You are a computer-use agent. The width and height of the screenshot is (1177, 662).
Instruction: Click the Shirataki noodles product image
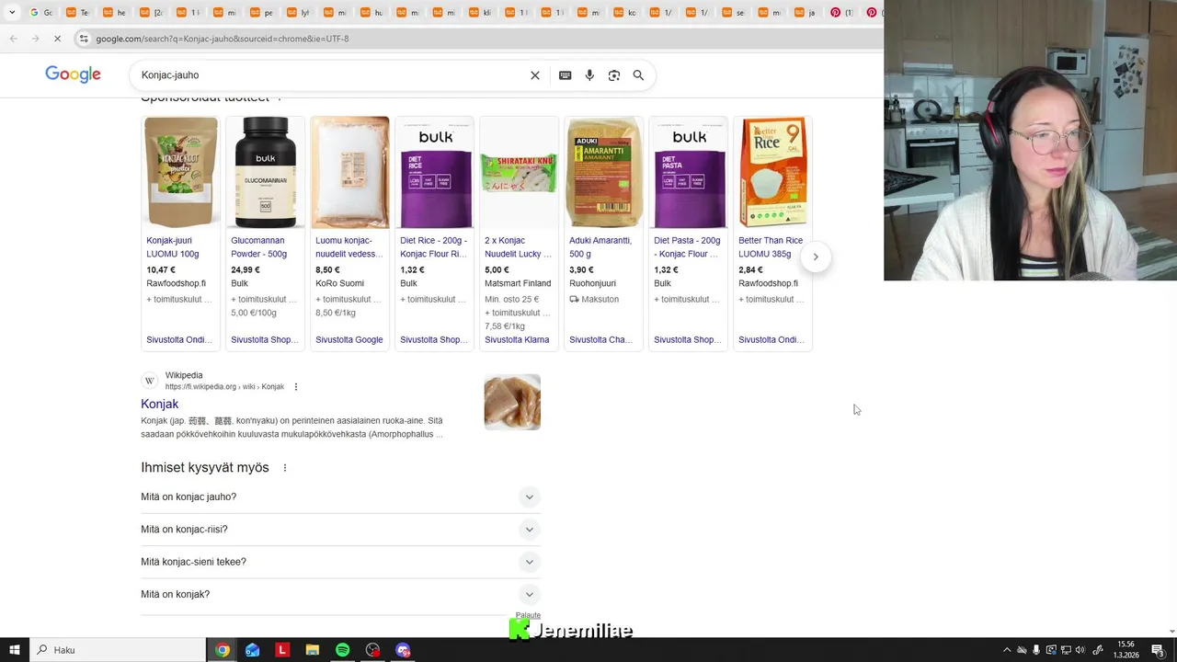click(519, 173)
